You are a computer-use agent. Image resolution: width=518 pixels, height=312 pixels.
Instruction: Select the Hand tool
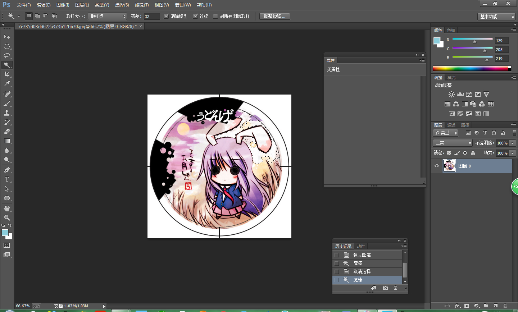[7, 208]
